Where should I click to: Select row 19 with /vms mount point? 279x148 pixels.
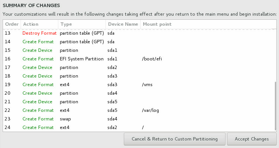[x=138, y=85]
